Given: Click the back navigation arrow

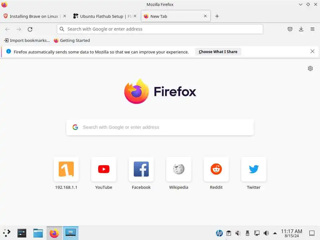Looking at the screenshot, I should tap(7, 29).
